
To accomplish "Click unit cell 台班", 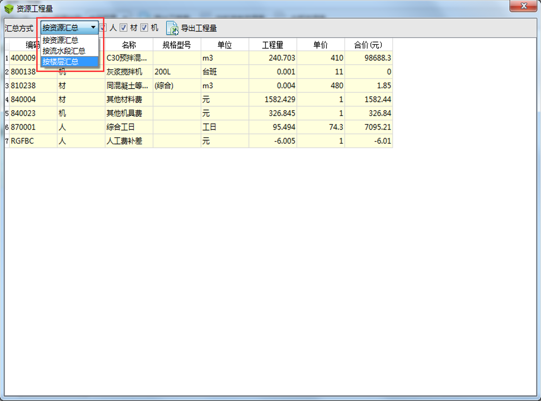I will [x=225, y=72].
